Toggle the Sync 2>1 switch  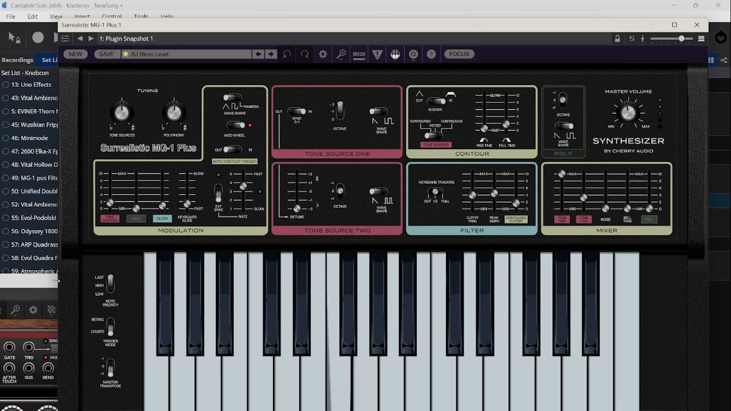tap(297, 111)
